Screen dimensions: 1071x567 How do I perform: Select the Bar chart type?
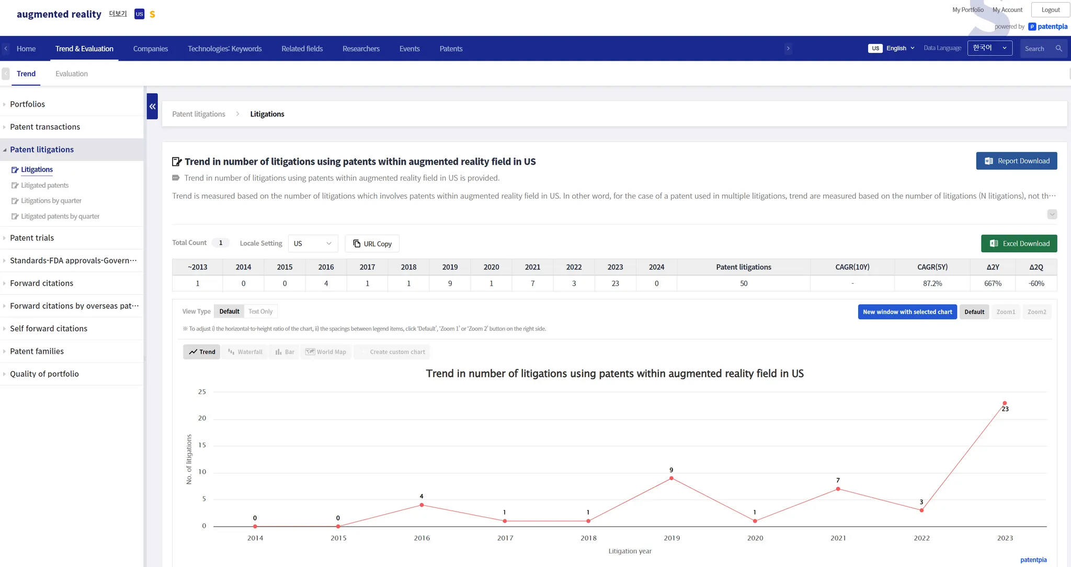click(x=285, y=352)
